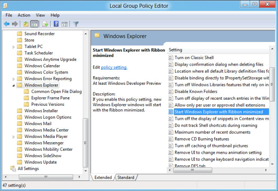Select the Windows Calendar folder

(x=42, y=66)
